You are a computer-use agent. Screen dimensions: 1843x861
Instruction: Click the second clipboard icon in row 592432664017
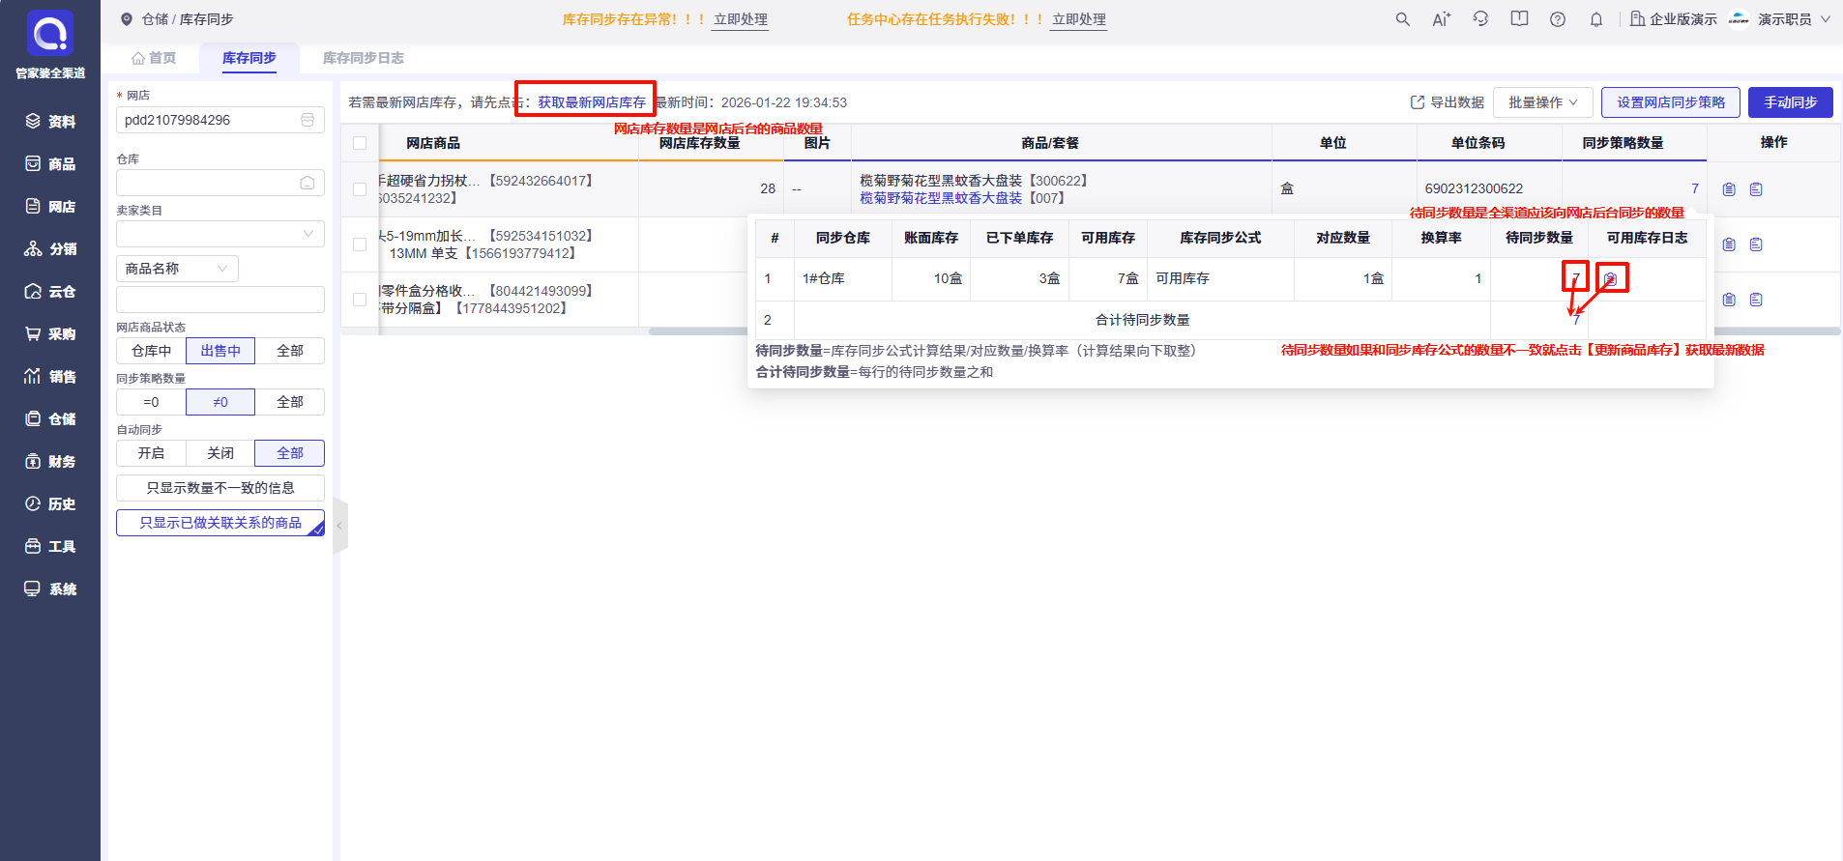point(1756,189)
